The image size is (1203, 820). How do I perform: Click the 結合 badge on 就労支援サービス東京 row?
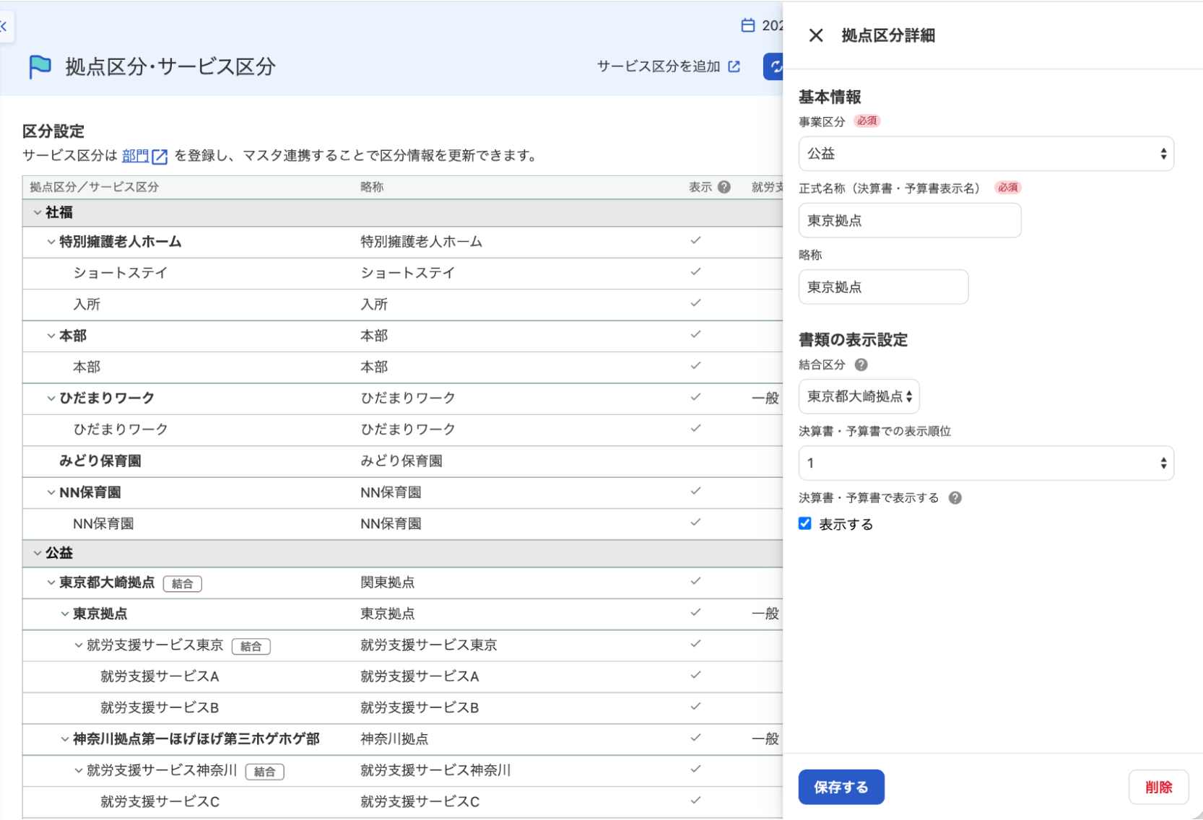[x=251, y=647]
